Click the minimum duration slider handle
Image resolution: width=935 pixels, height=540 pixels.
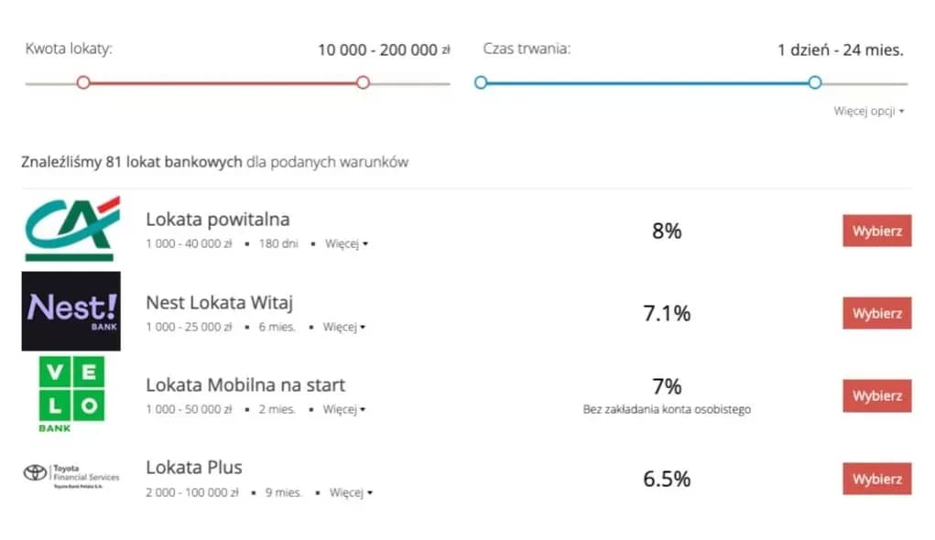(481, 82)
